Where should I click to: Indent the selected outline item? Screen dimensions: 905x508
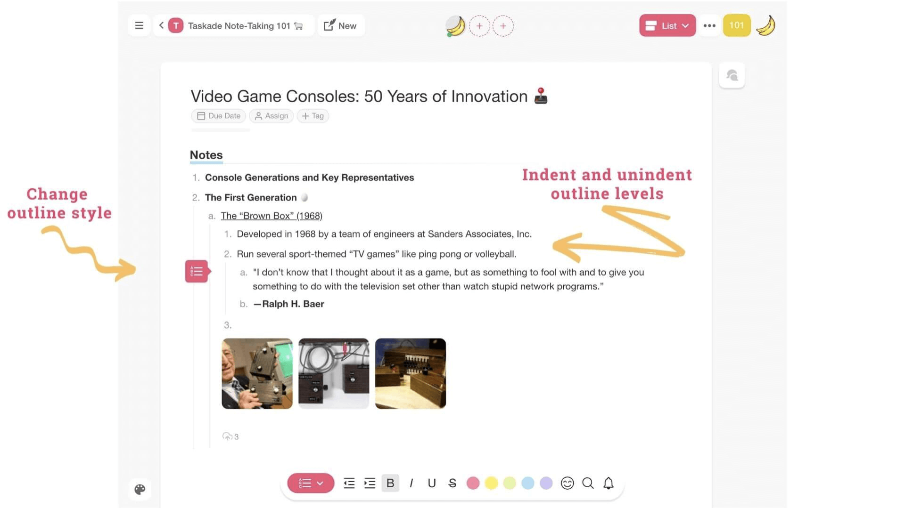(x=370, y=483)
